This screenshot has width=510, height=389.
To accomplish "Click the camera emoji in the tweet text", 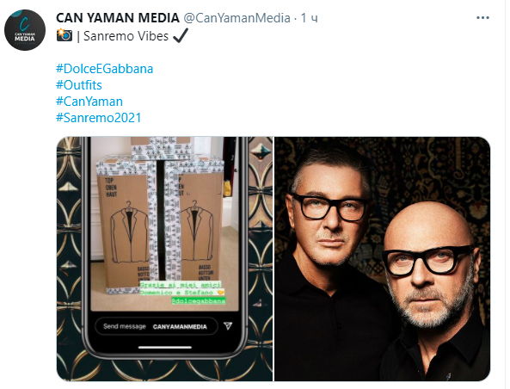I will [x=65, y=35].
